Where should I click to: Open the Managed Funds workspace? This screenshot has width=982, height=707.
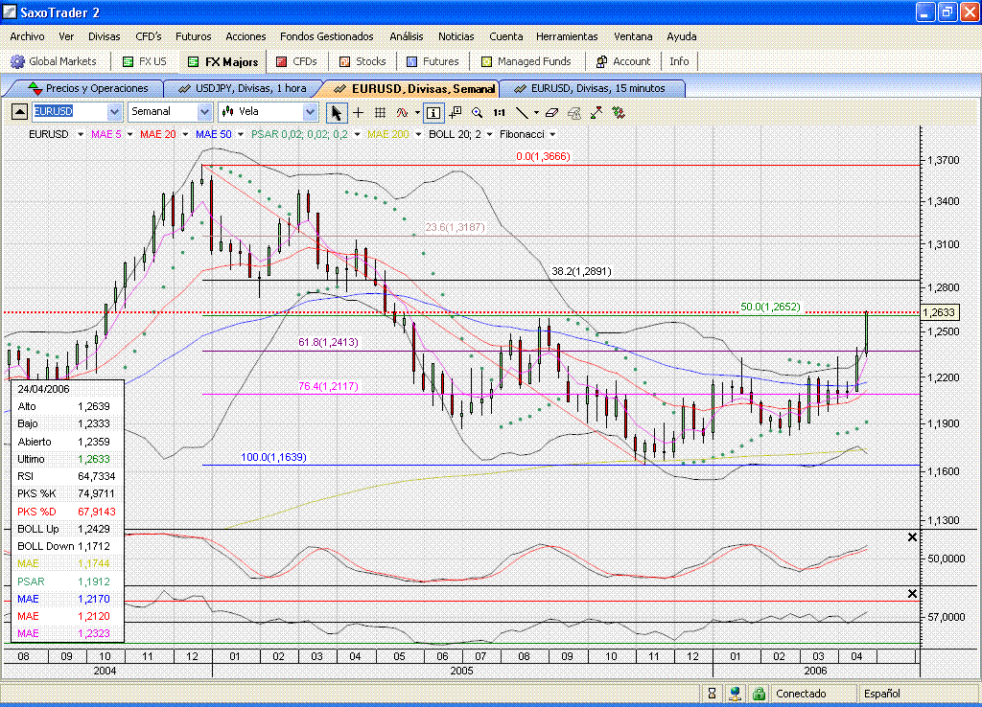[526, 61]
